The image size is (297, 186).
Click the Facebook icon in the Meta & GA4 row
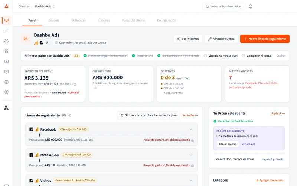click(x=31, y=155)
